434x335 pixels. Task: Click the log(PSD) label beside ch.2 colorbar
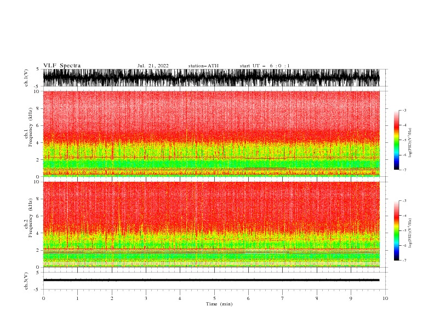click(410, 233)
